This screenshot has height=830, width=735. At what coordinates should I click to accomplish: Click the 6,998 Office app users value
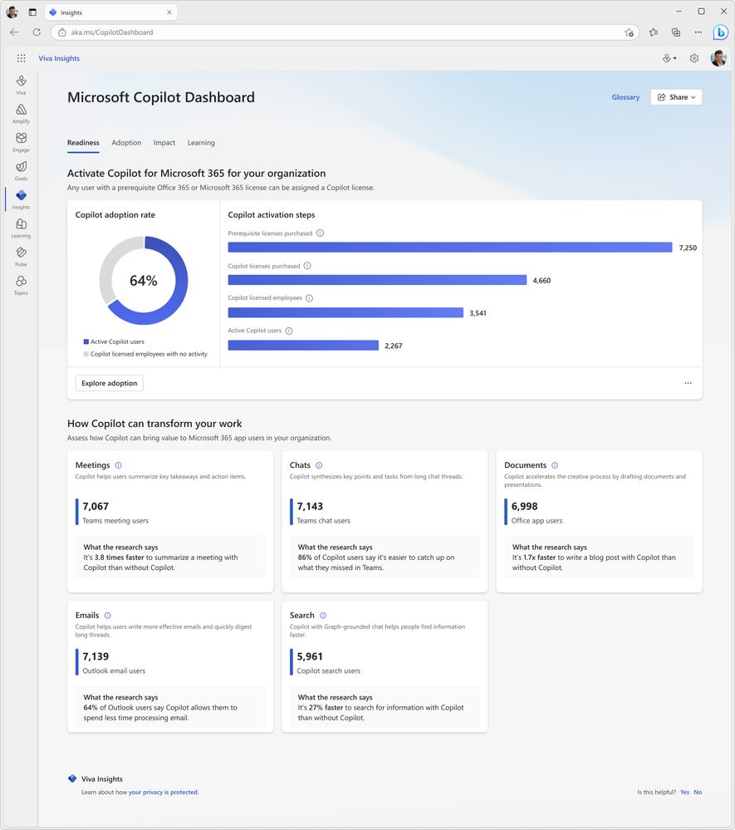coord(524,507)
